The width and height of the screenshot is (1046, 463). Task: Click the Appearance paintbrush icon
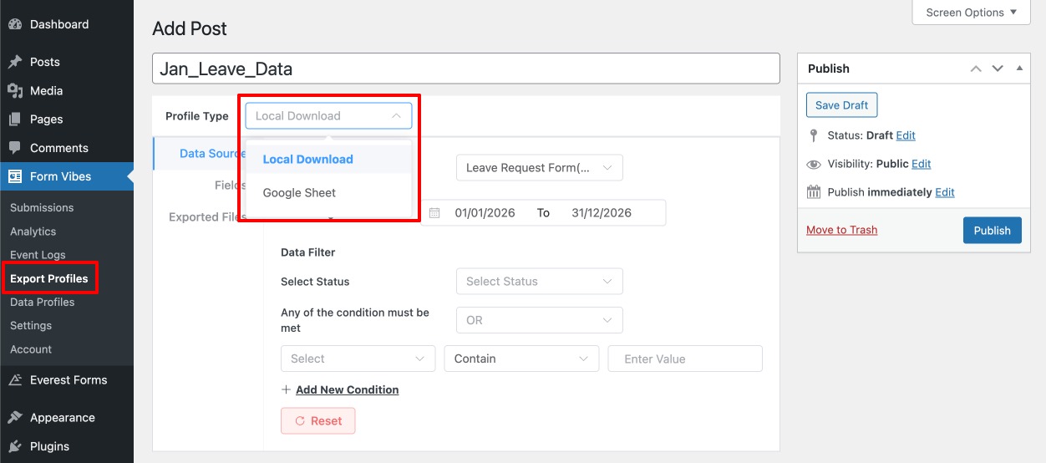coord(15,418)
